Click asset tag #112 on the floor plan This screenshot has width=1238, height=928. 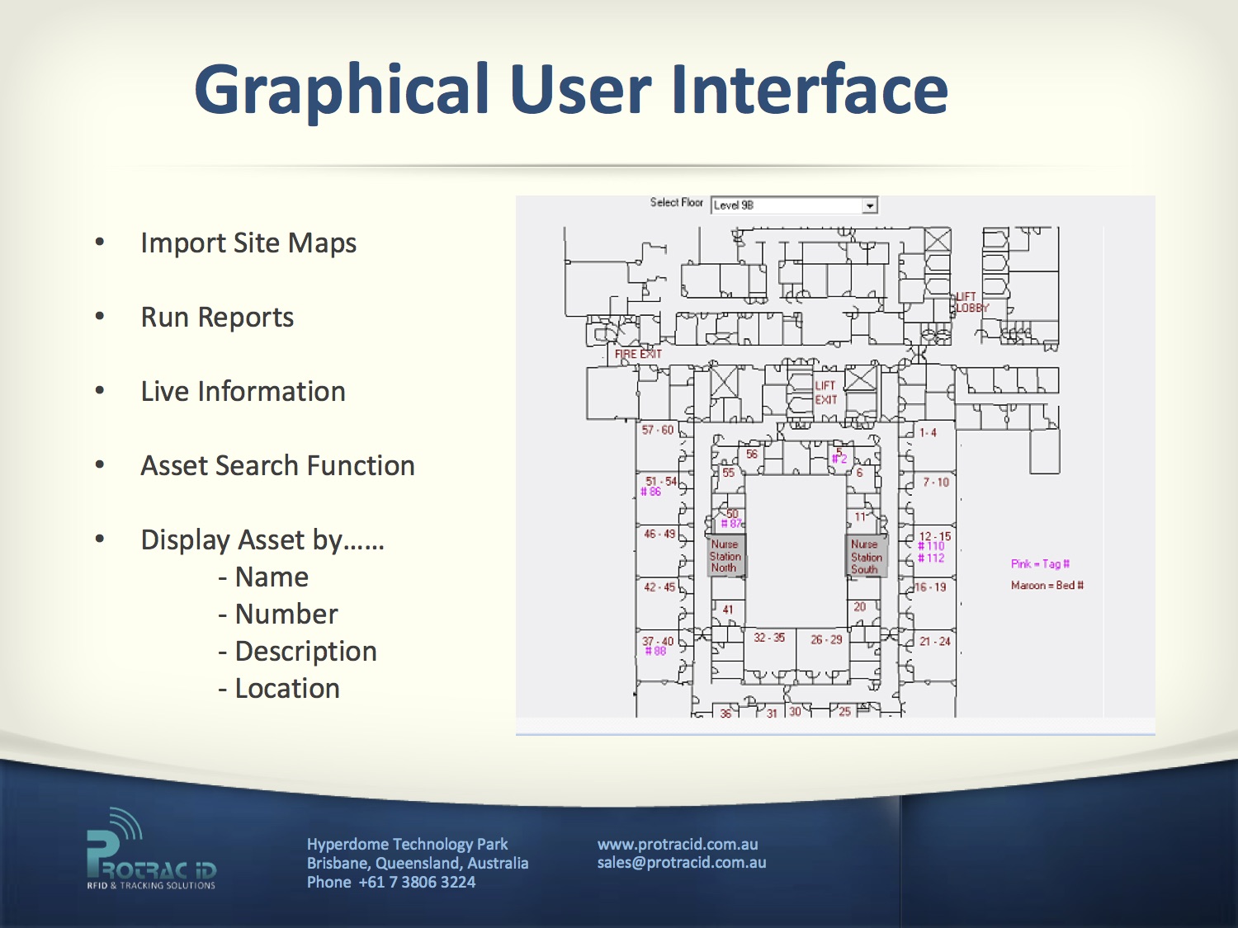(x=931, y=558)
